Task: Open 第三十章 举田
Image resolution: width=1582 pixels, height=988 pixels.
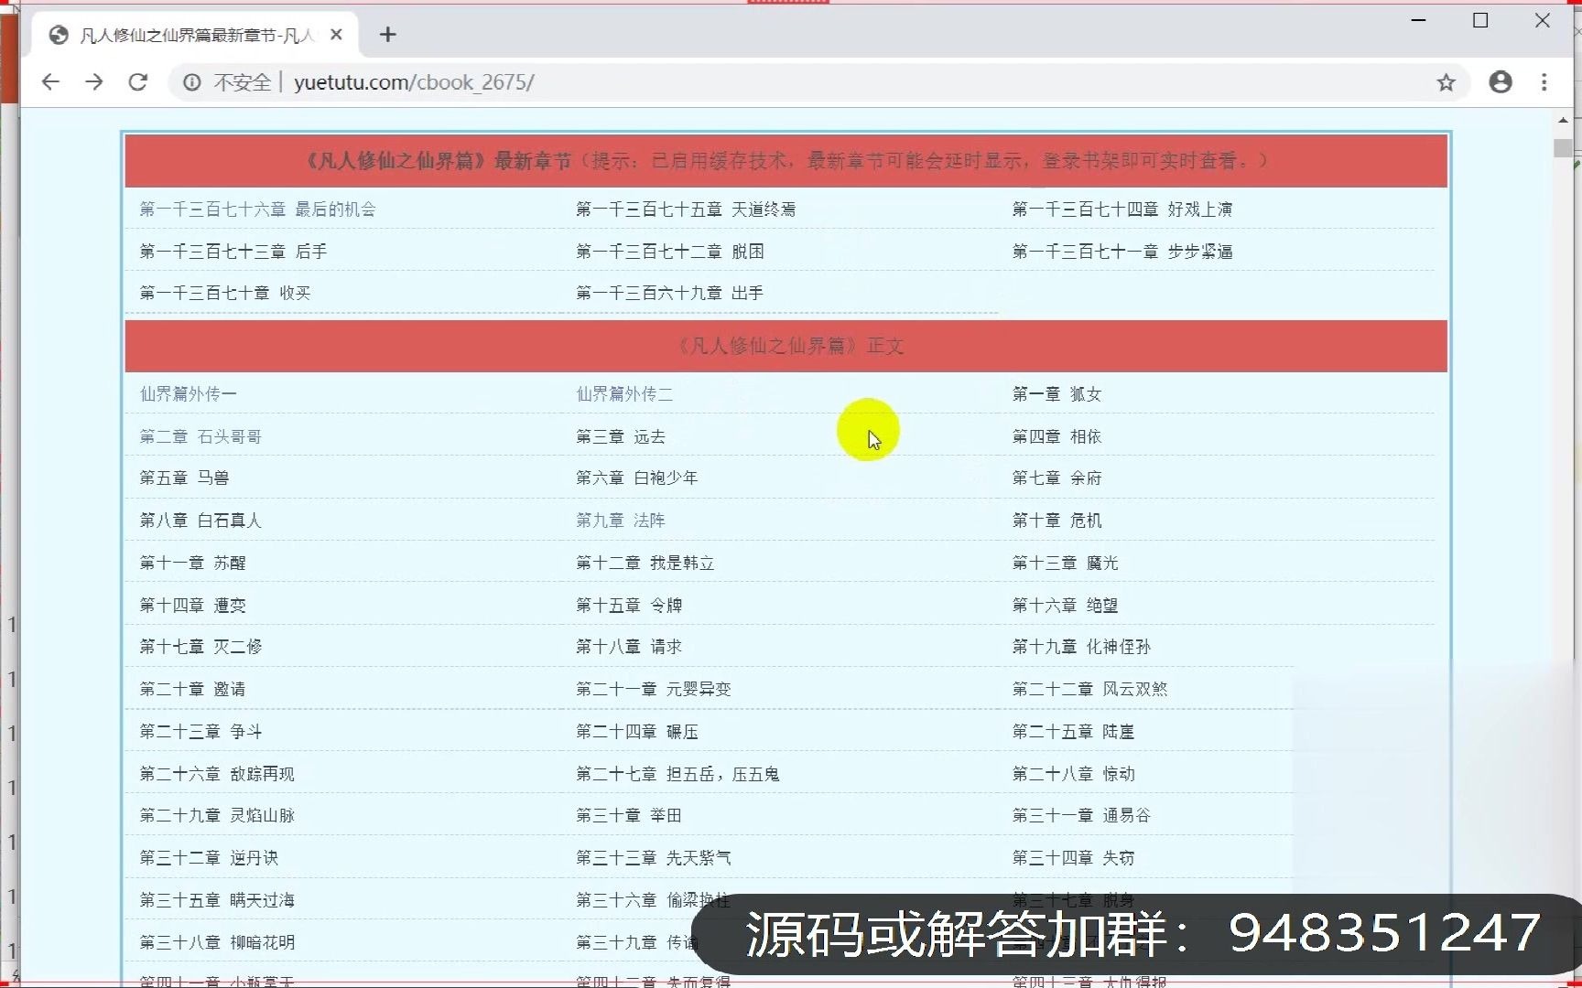Action: pyautogui.click(x=629, y=816)
